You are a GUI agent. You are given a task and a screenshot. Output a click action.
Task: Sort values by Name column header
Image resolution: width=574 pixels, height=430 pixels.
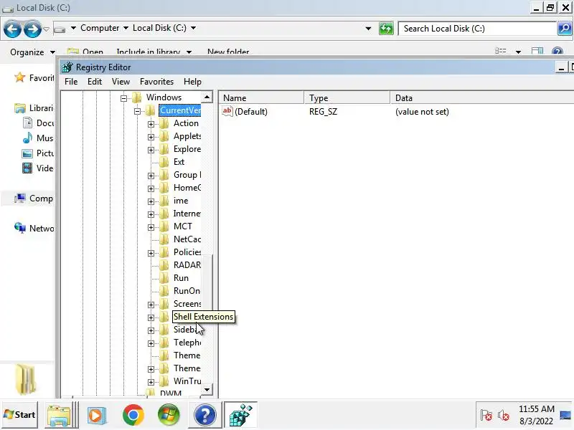(261, 97)
